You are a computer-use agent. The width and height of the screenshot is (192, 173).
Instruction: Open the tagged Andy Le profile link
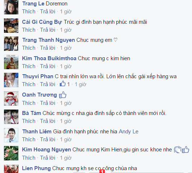(x=129, y=132)
